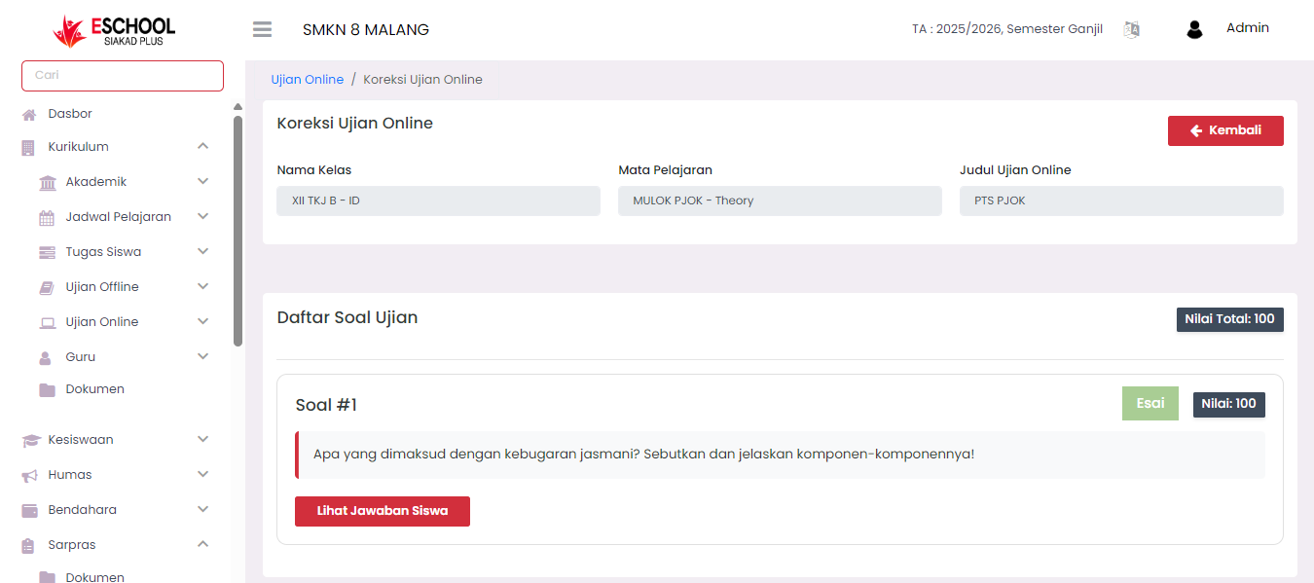This screenshot has height=583, width=1314.
Task: Open Dokumen under Kurikulum
Action: click(x=94, y=389)
